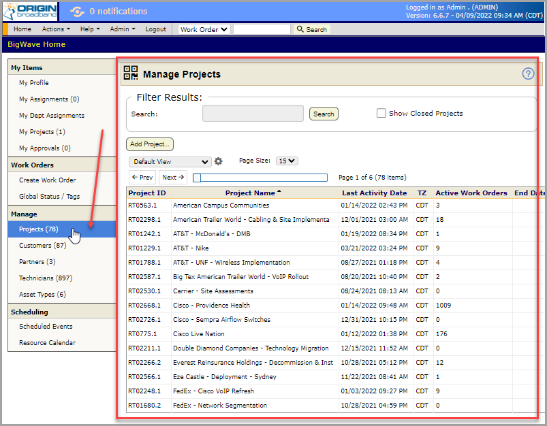547x426 pixels.
Task: Go to next page with Next button
Action: coord(173,177)
